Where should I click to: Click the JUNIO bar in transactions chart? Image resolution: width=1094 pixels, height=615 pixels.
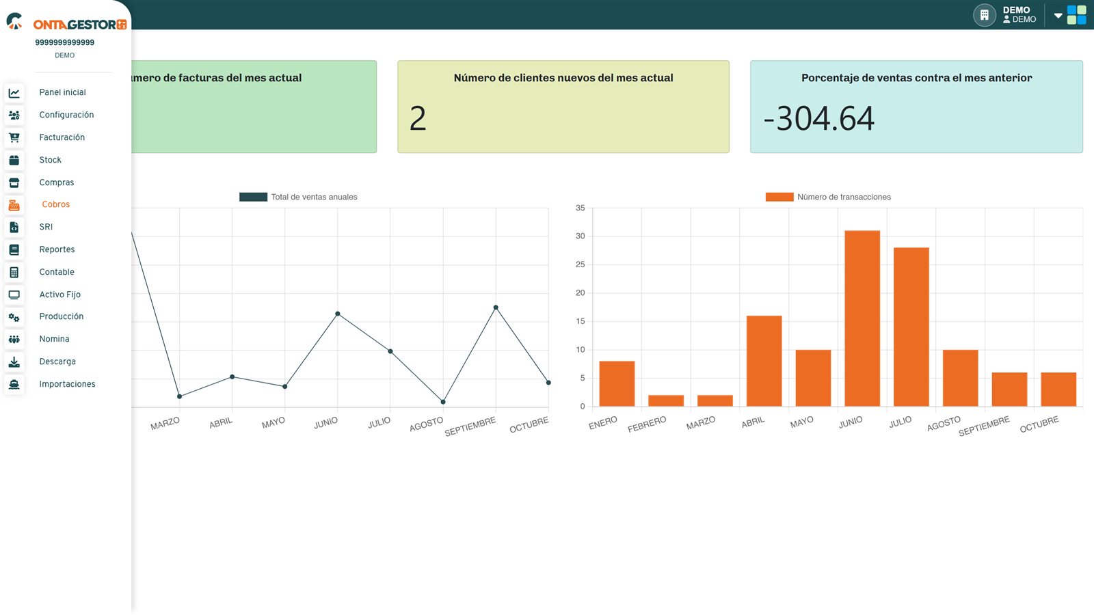pos(862,318)
